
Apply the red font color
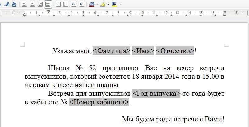pos(91,4)
